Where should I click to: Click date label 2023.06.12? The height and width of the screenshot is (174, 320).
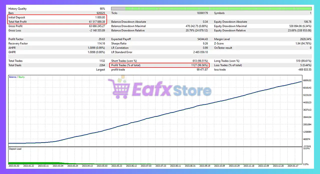pos(131,165)
